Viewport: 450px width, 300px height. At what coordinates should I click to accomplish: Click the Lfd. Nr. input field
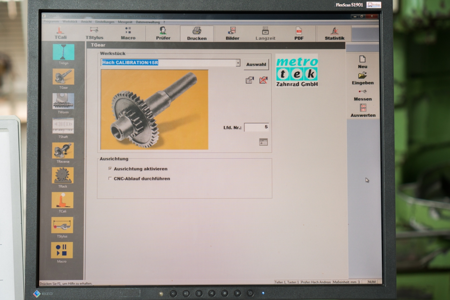[256, 127]
